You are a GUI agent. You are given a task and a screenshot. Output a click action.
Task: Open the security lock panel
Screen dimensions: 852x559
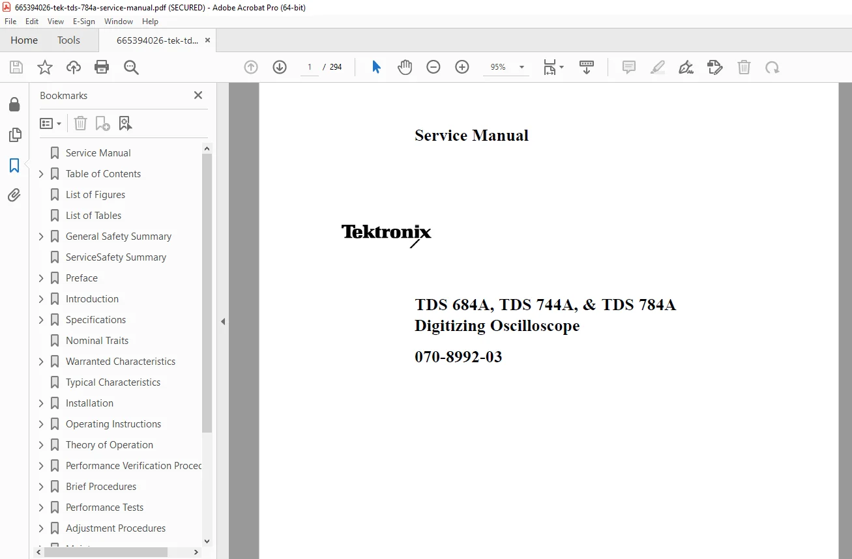[x=14, y=105]
